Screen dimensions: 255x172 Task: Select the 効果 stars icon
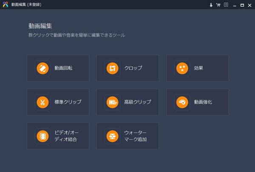pos(182,68)
